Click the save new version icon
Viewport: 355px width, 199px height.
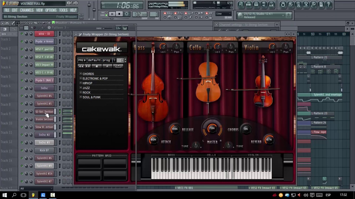pyautogui.click(x=291, y=4)
